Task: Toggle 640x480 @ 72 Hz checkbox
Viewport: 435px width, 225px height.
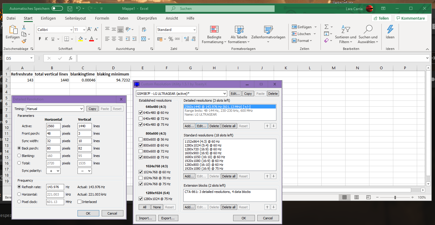Action: point(141,119)
